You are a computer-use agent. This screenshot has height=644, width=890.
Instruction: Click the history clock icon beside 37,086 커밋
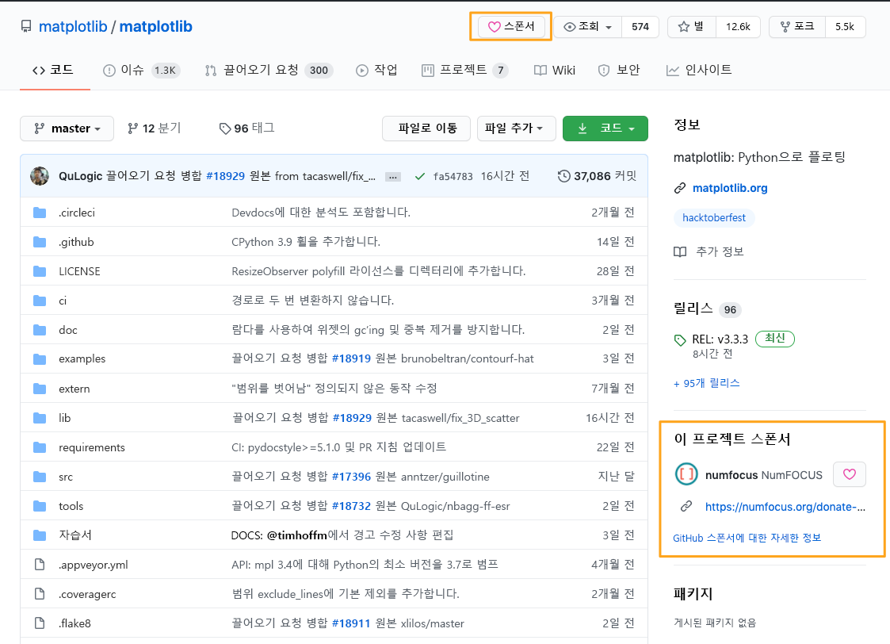click(563, 176)
